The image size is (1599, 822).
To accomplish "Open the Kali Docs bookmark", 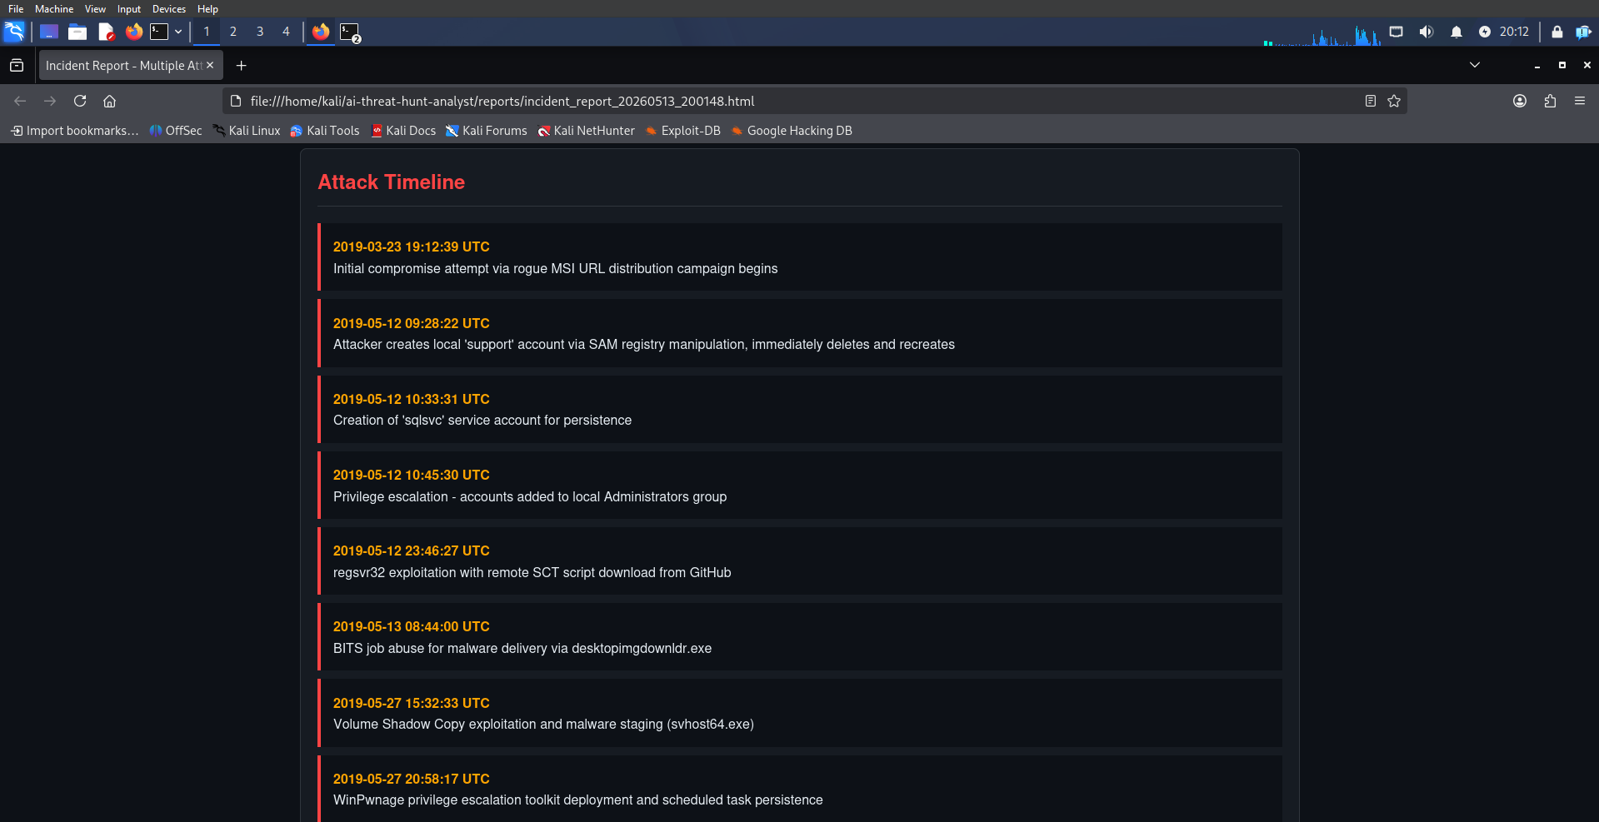I will (x=403, y=131).
